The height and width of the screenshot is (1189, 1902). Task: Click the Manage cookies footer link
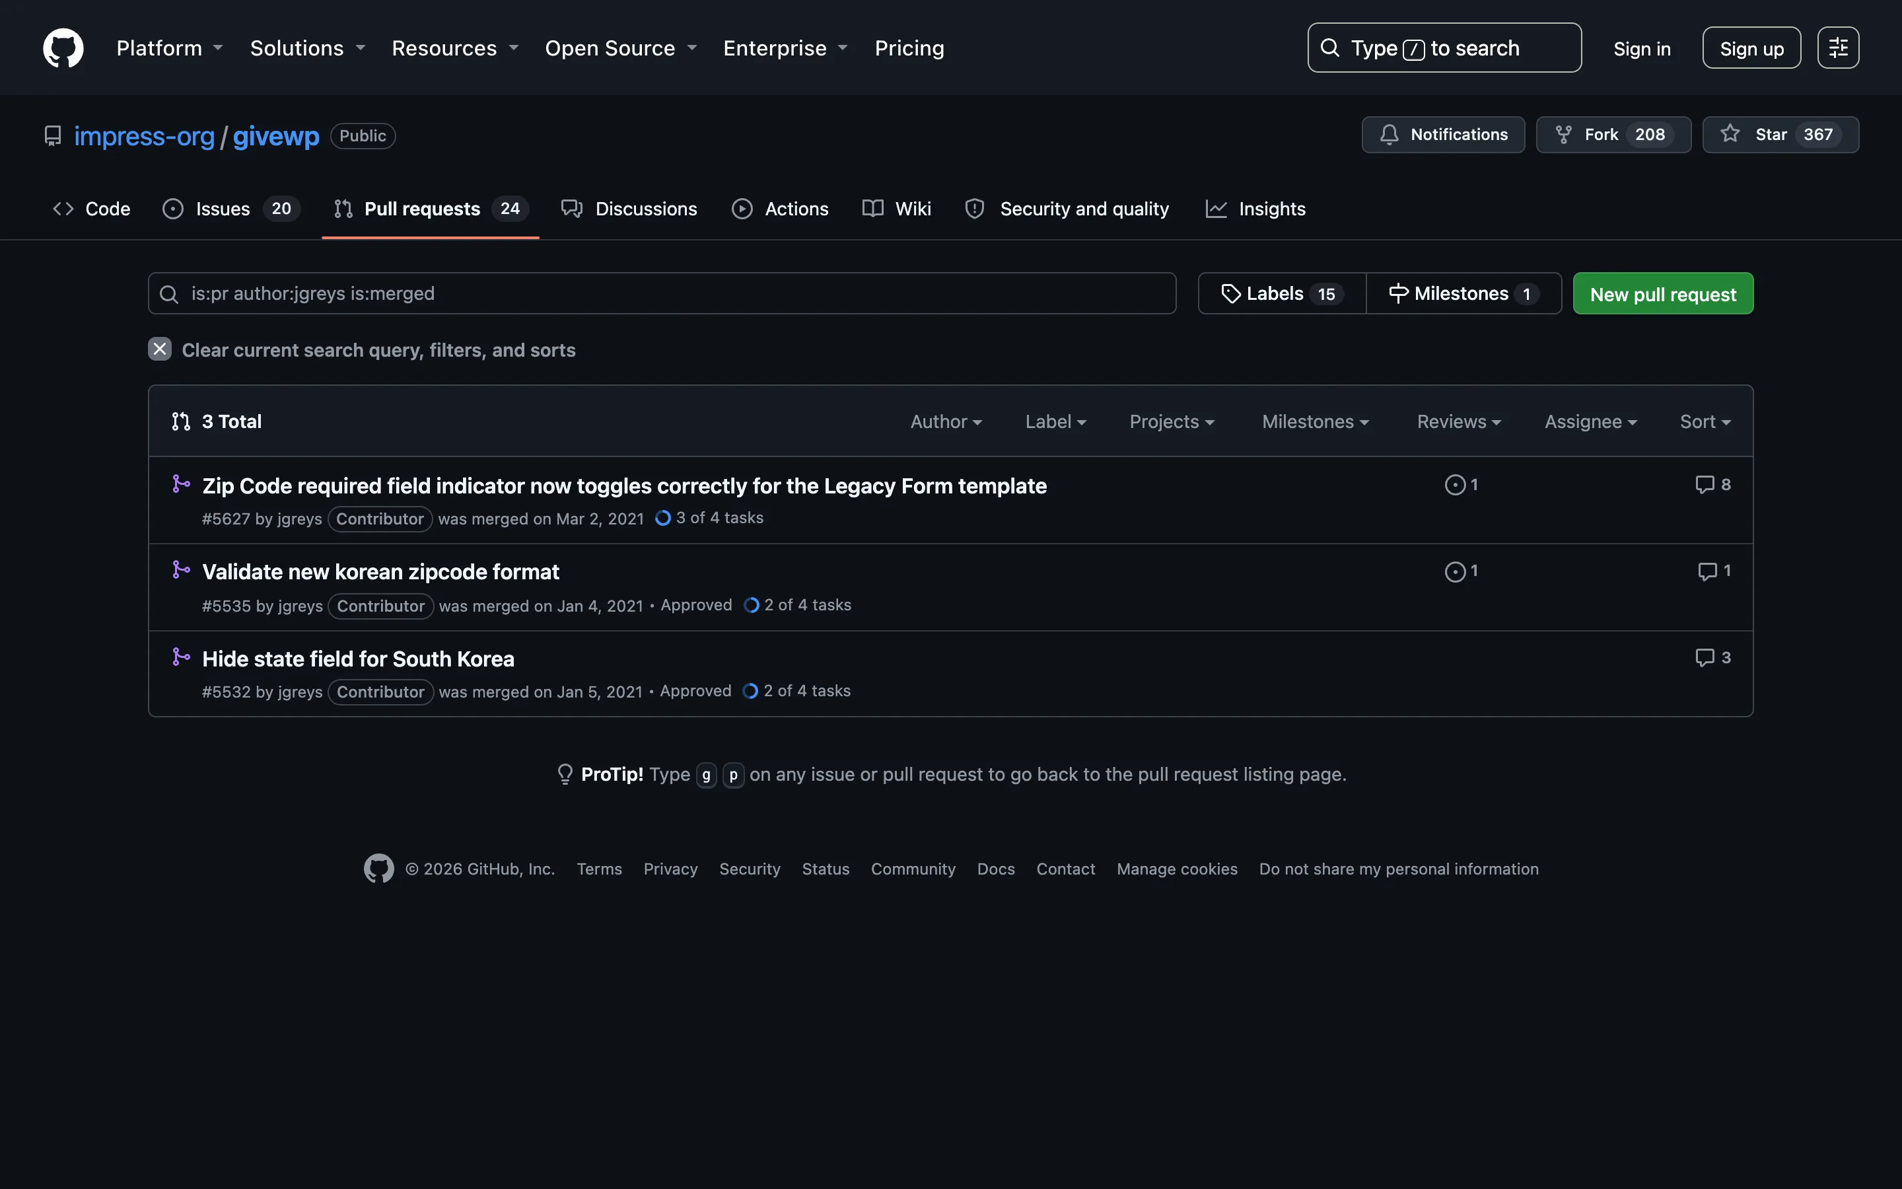pyautogui.click(x=1177, y=869)
